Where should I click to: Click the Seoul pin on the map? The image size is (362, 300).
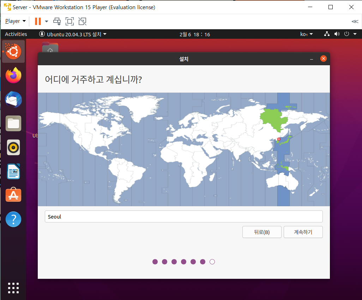tap(279, 139)
